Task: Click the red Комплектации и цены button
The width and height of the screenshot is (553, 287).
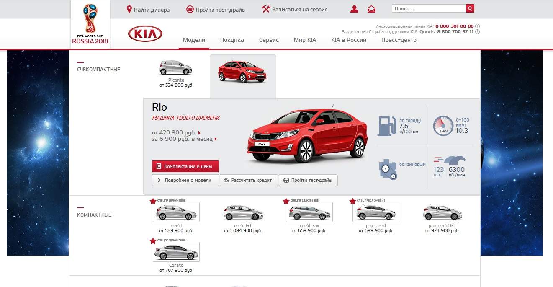Action: (x=185, y=166)
